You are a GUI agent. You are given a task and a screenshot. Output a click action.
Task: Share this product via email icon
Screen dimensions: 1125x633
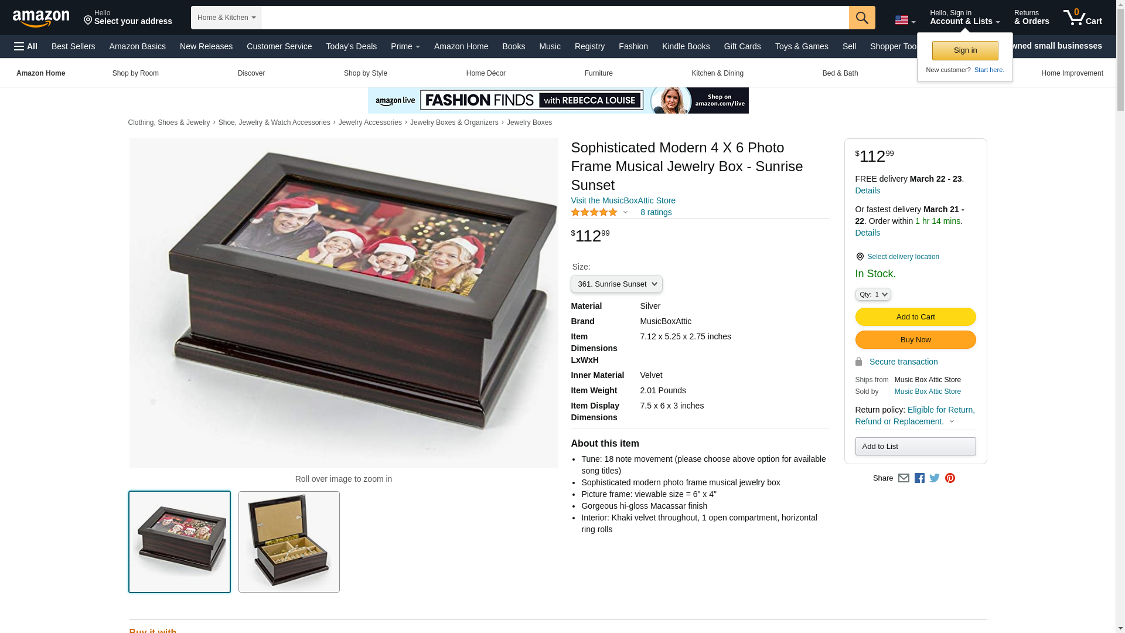pyautogui.click(x=904, y=478)
